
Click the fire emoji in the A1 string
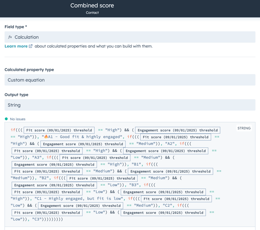tap(46, 137)
